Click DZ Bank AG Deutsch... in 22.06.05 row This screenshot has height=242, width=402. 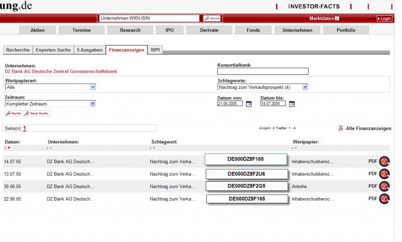(x=70, y=199)
